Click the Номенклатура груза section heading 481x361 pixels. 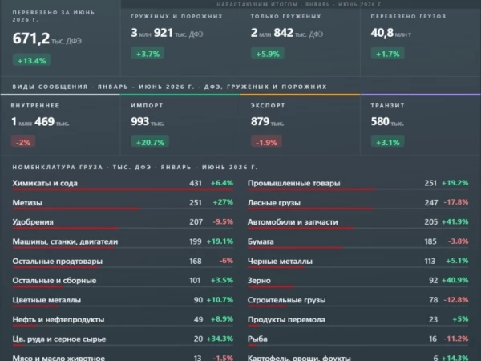click(x=135, y=168)
